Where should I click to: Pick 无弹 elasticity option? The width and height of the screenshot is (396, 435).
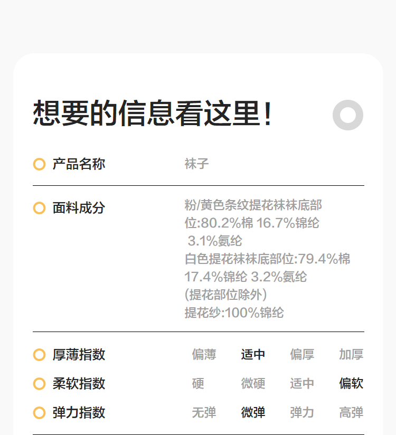[x=204, y=413]
